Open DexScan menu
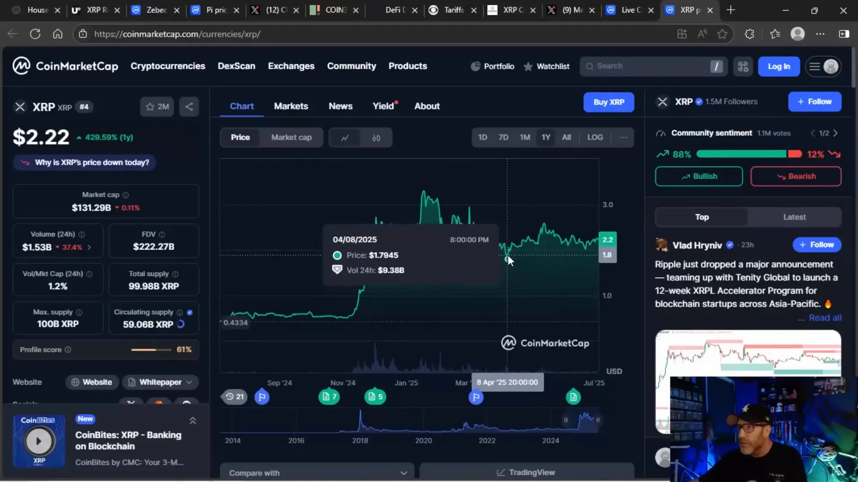 [x=236, y=66]
